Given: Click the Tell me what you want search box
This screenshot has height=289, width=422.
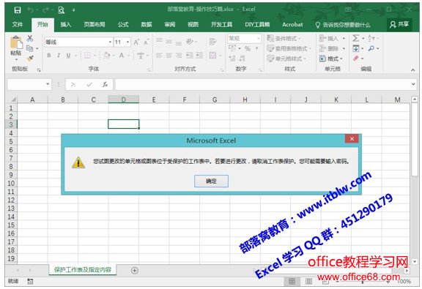Looking at the screenshot, I should [x=343, y=25].
